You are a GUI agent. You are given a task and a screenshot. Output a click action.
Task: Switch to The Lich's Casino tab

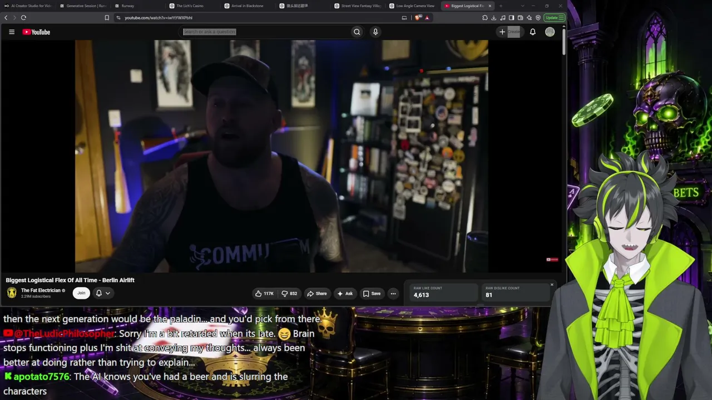point(194,6)
